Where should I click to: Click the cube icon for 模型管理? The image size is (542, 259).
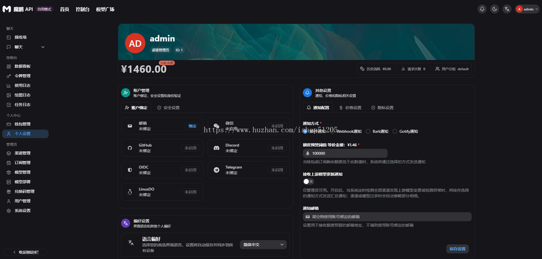click(9, 172)
